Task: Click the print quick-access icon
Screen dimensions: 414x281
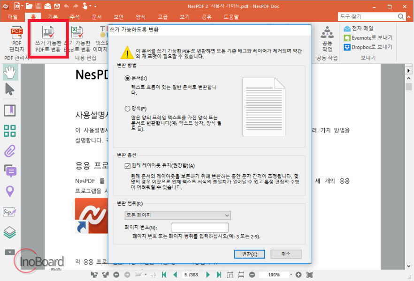Action: tap(57, 6)
